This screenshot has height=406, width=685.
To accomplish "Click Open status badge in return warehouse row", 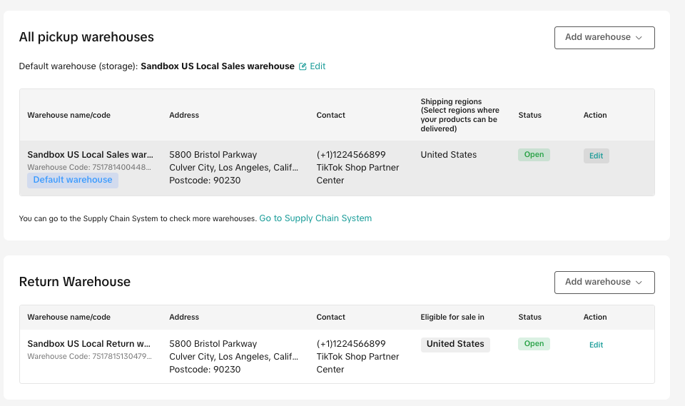I will click(x=534, y=343).
